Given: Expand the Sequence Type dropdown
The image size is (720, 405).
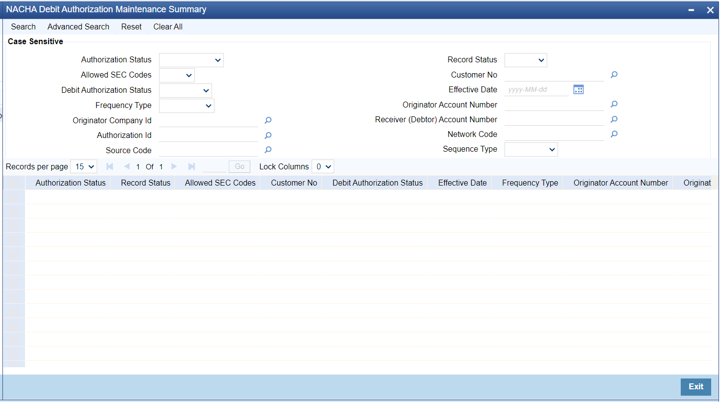Looking at the screenshot, I should [x=531, y=149].
